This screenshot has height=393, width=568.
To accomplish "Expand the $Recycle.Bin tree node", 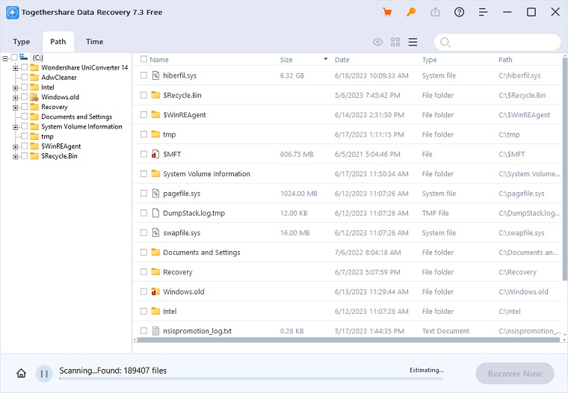I will [15, 156].
